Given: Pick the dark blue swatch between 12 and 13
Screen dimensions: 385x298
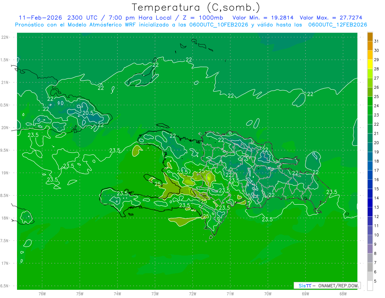Looking at the screenshot, I should (370, 212).
